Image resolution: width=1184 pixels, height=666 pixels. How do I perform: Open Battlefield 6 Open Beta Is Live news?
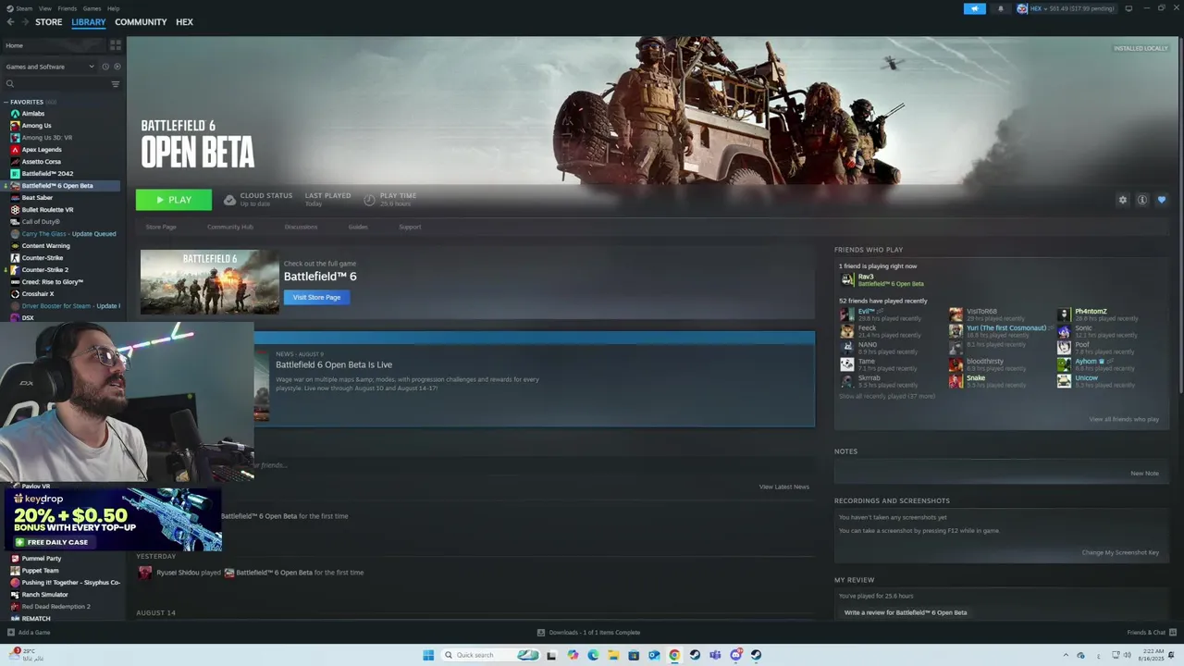tap(334, 364)
